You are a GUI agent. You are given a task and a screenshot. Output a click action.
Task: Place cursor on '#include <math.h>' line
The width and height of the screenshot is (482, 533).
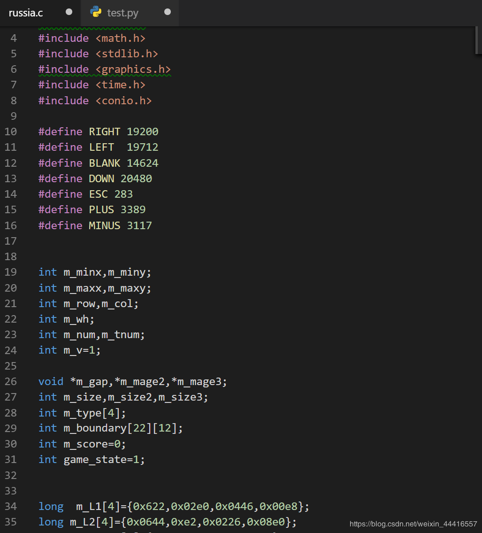click(x=92, y=38)
